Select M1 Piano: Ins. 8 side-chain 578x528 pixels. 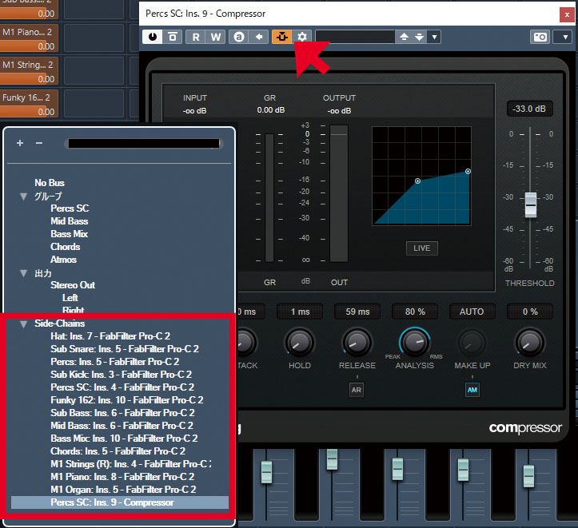pyautogui.click(x=122, y=477)
